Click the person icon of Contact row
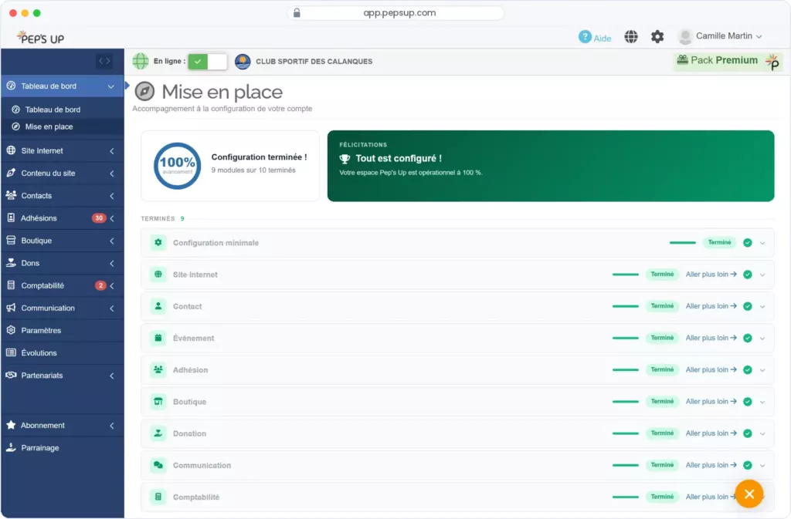This screenshot has height=519, width=791. [x=158, y=306]
